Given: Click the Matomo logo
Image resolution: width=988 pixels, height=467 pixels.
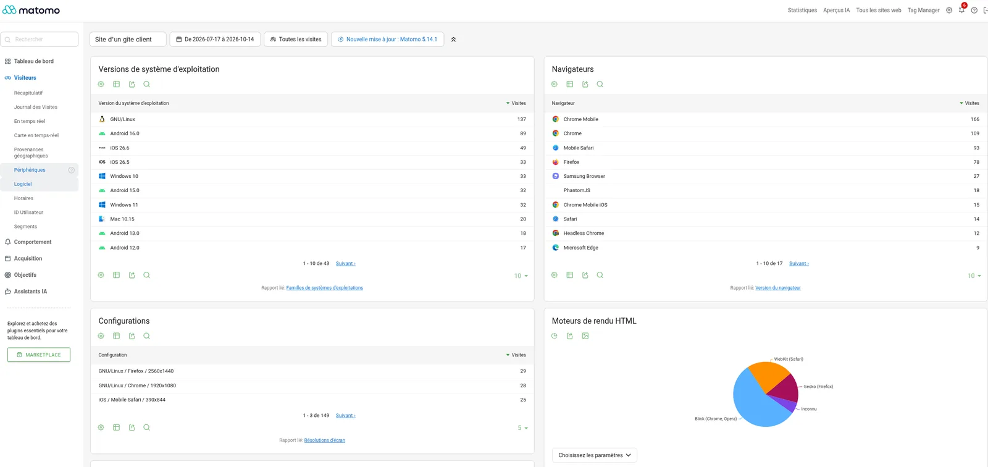Looking at the screenshot, I should [31, 10].
